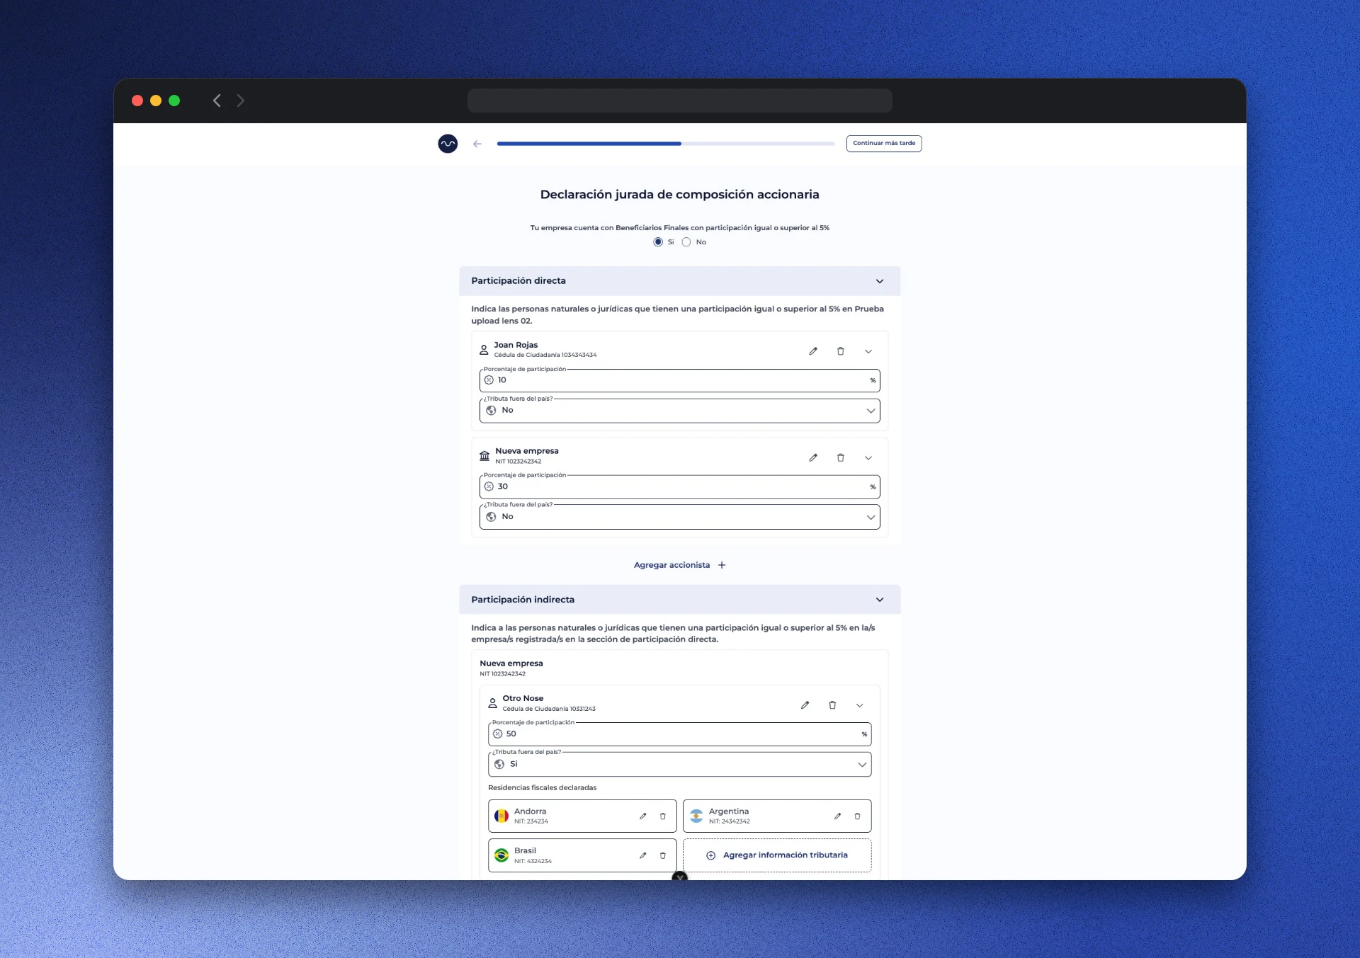Click browser forward chevron in title bar

(x=241, y=101)
